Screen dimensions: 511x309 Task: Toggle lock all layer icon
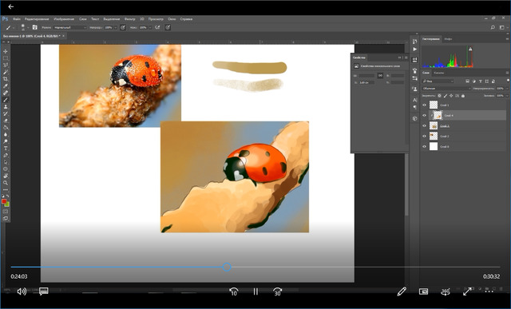coord(463,96)
